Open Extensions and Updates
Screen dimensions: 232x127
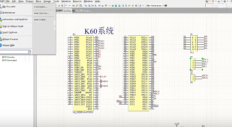16,19
